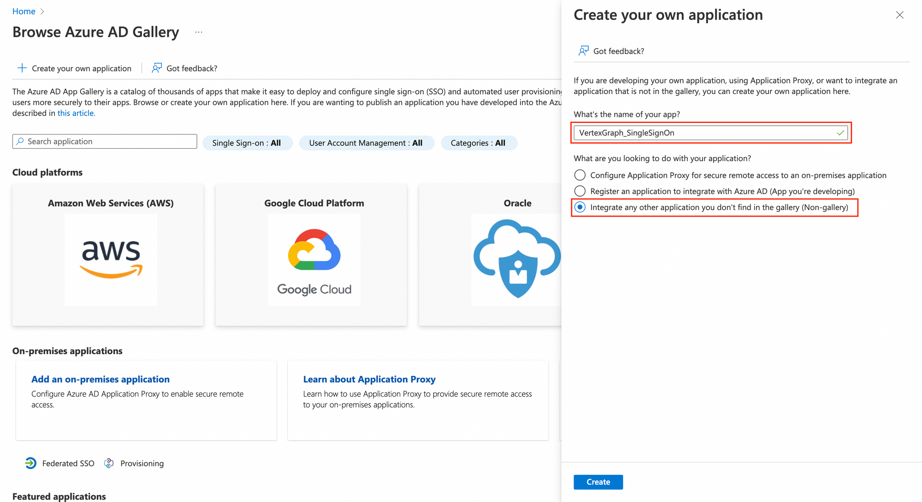Open the Categories filter dropdown
This screenshot has height=502, width=922.
coord(479,143)
